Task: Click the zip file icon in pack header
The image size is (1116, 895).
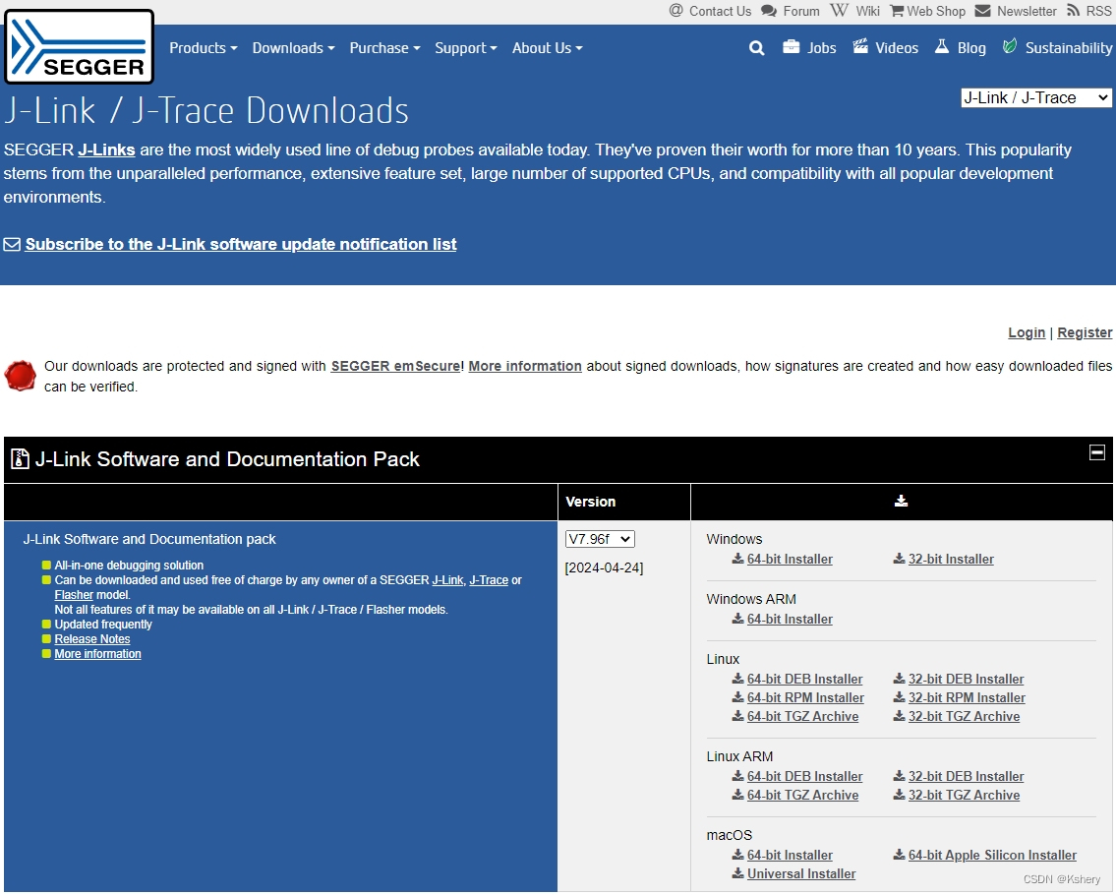Action: (20, 459)
